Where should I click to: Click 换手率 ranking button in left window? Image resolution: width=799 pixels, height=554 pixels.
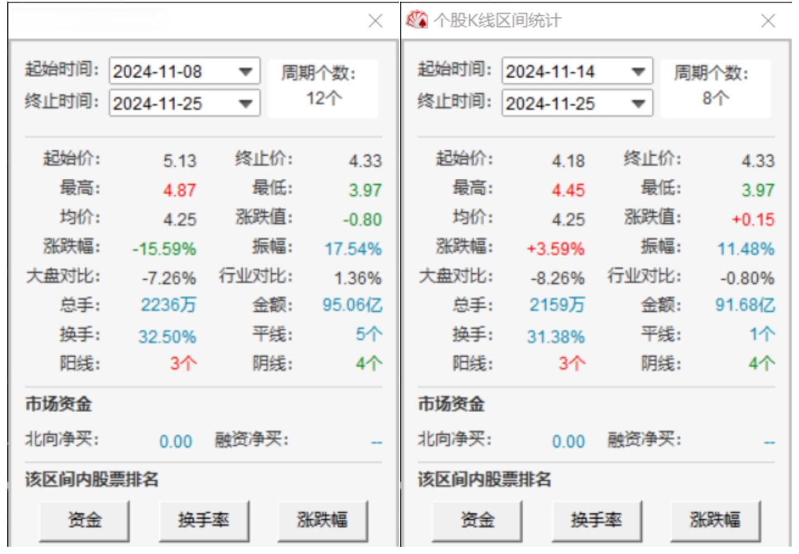[x=204, y=520]
